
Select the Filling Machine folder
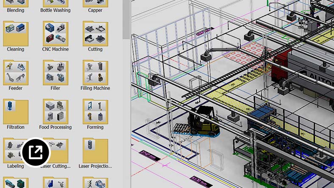(x=95, y=73)
